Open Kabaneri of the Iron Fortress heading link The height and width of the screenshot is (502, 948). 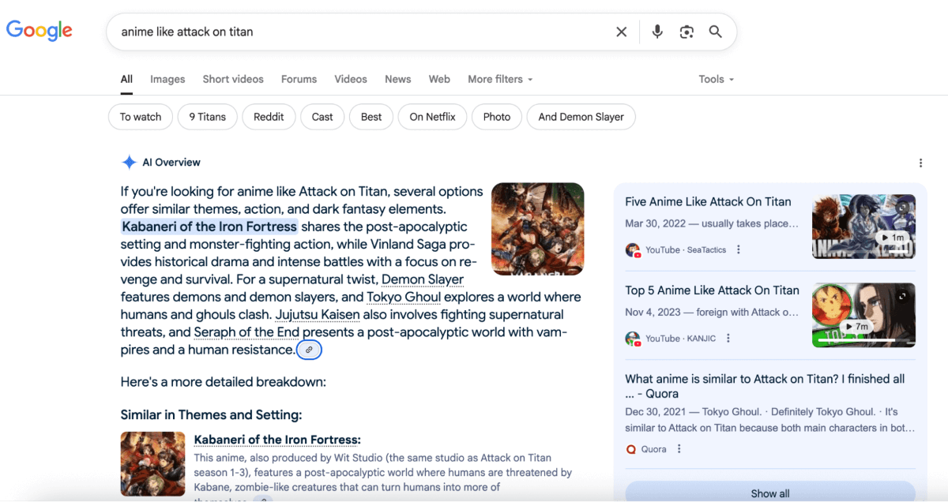coord(277,440)
